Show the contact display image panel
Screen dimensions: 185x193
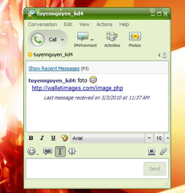coord(162,55)
